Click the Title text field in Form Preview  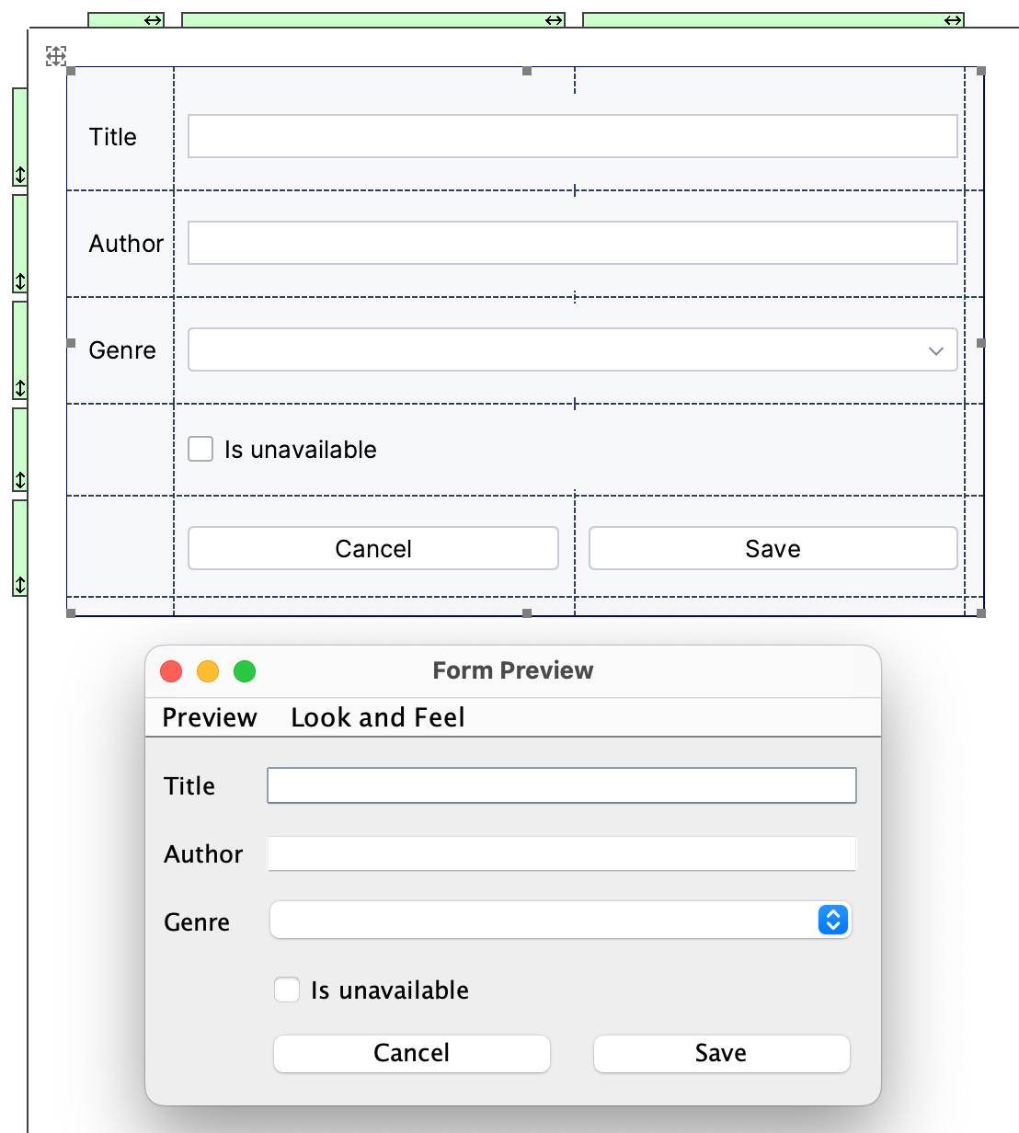pyautogui.click(x=561, y=785)
